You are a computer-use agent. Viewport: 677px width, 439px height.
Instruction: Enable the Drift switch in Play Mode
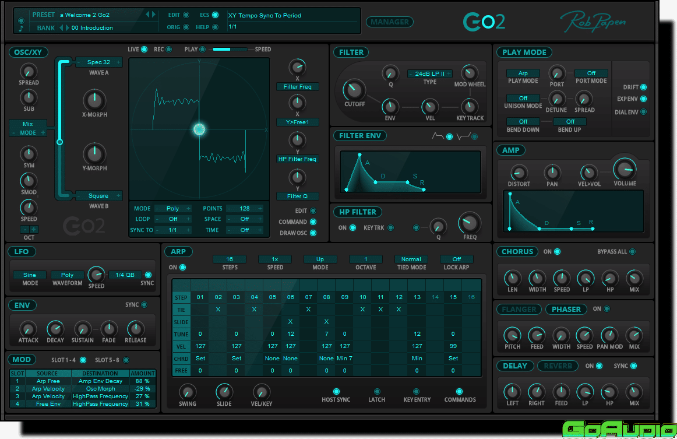[x=643, y=87]
